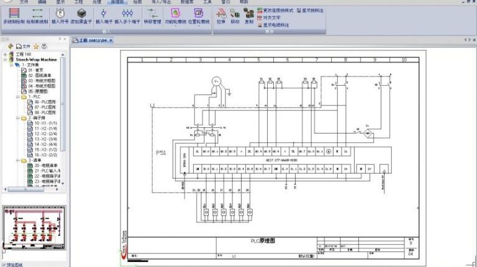The height and width of the screenshot is (267, 477).
Task: Select the 21 - PLC 输入 report
Action: [x=47, y=171]
